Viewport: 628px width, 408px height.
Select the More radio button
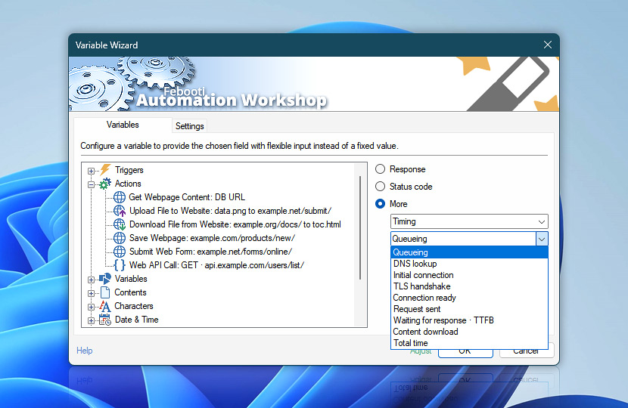[x=380, y=204]
